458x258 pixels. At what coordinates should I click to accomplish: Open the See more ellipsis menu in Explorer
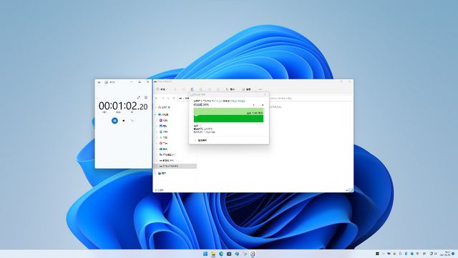260,89
